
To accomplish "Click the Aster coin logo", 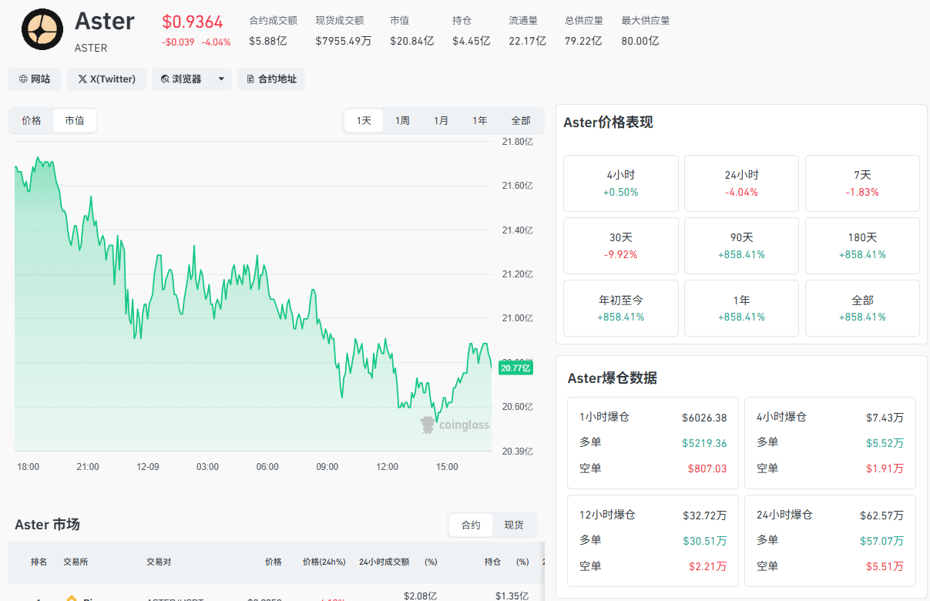I will (42, 29).
